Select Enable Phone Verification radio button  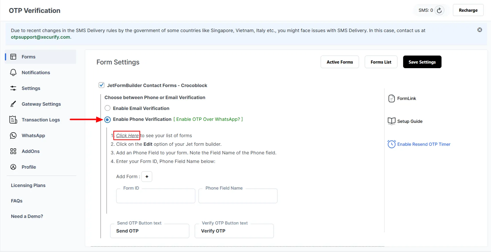pos(107,119)
